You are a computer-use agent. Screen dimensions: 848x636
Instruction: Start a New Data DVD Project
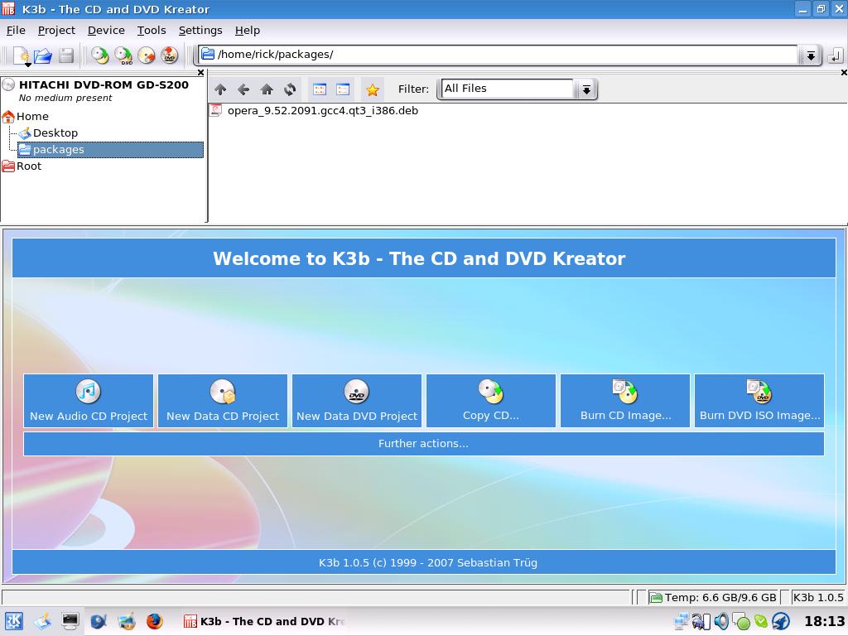pyautogui.click(x=356, y=401)
